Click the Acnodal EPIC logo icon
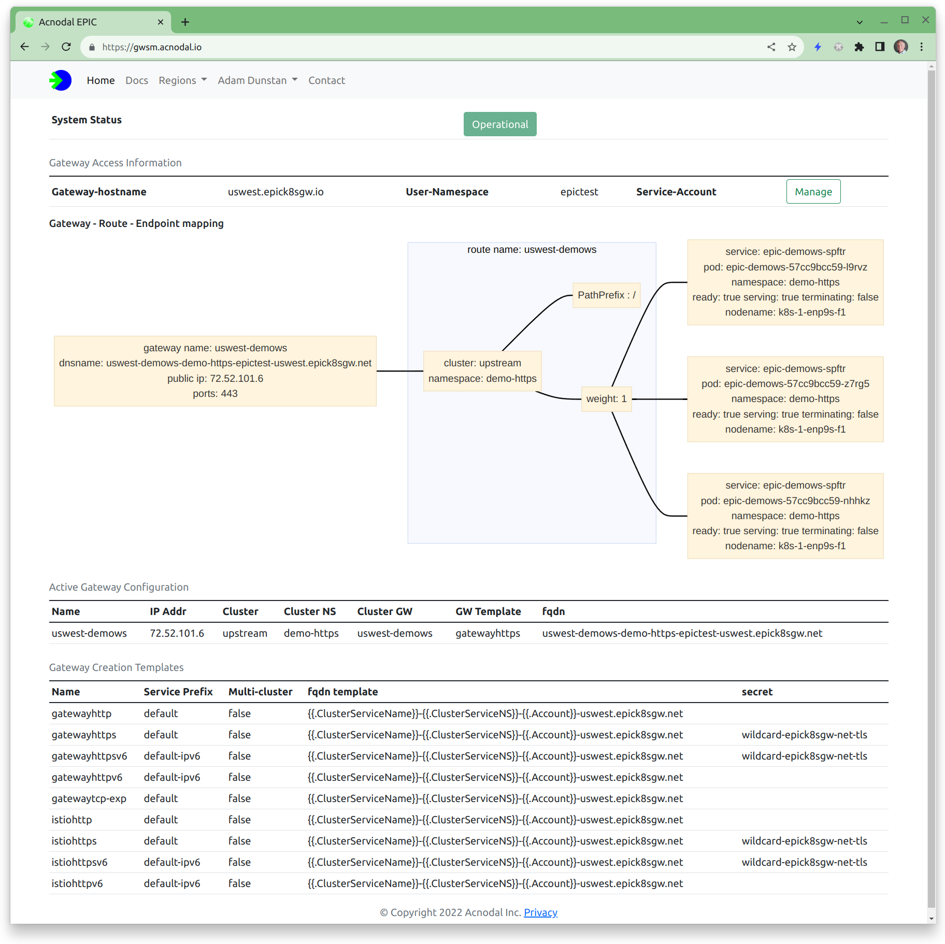This screenshot has height=944, width=945. [61, 80]
